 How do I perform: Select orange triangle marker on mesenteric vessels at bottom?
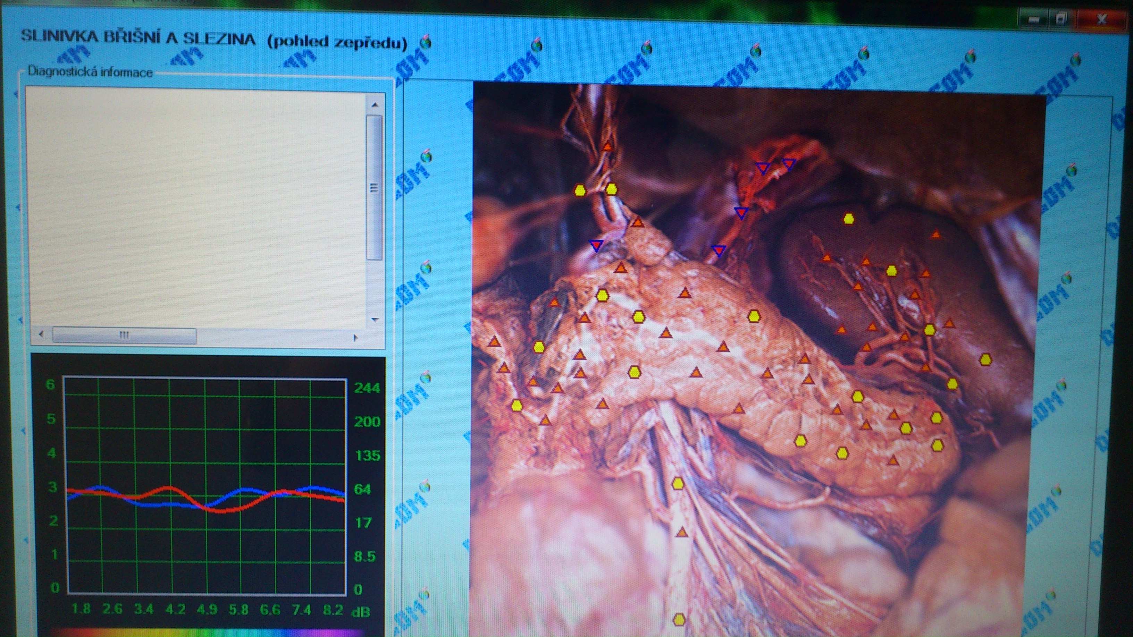682,532
